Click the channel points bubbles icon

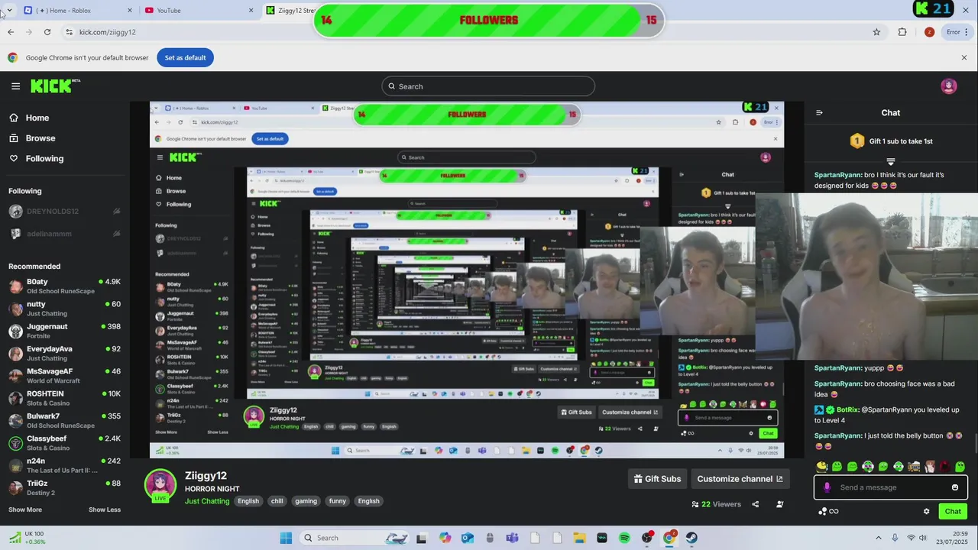pyautogui.click(x=822, y=512)
